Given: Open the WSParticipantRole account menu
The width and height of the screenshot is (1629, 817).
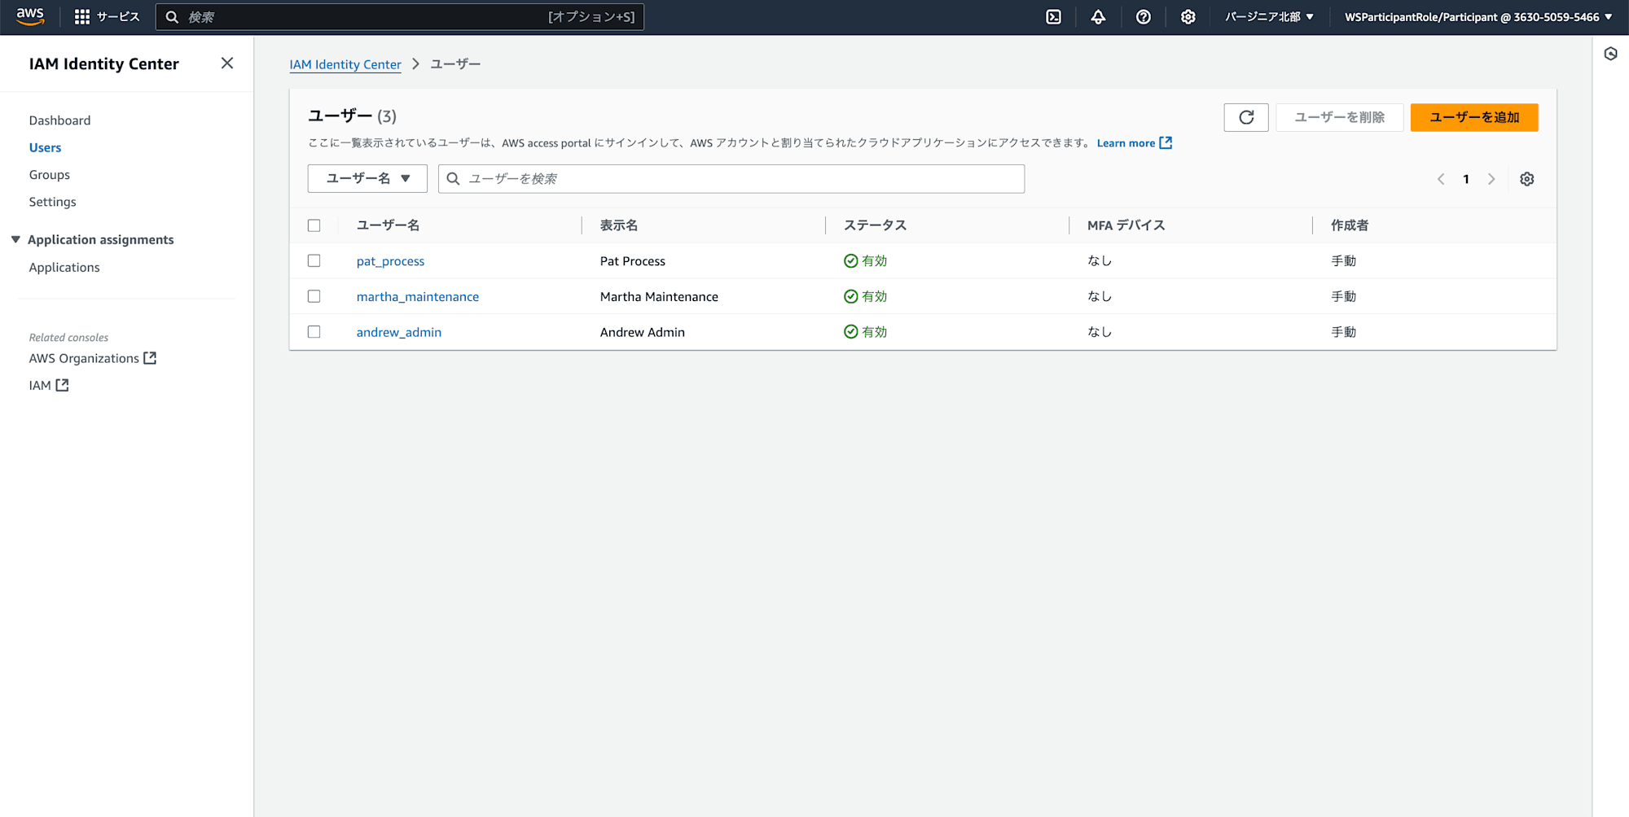Looking at the screenshot, I should (1478, 17).
